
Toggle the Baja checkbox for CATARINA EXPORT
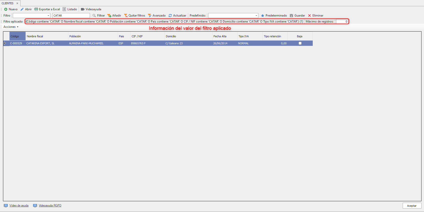(300, 43)
